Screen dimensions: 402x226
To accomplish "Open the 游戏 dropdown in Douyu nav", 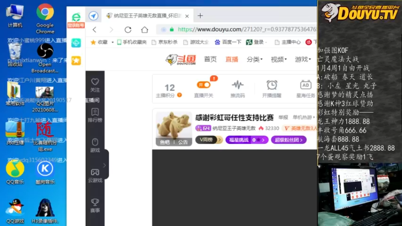I will (x=303, y=59).
